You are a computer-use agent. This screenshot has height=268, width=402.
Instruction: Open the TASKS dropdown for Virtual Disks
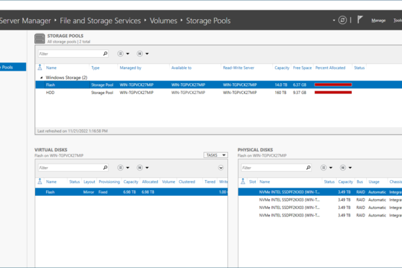[216, 155]
